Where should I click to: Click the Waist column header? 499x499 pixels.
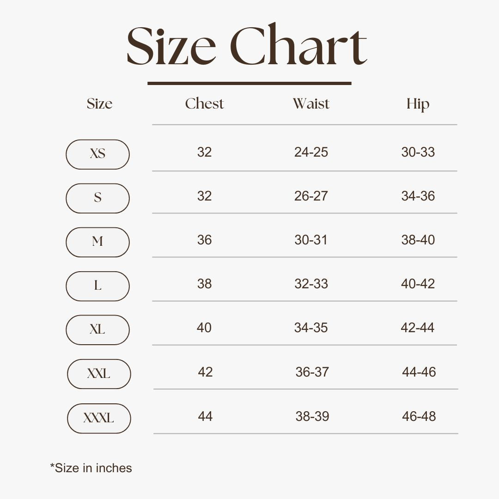311,104
